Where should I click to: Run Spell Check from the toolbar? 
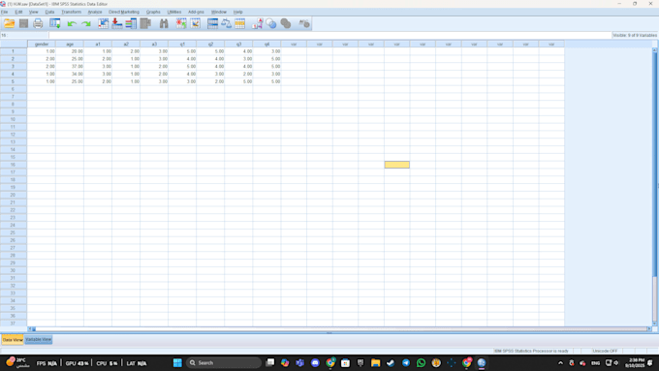tap(304, 23)
